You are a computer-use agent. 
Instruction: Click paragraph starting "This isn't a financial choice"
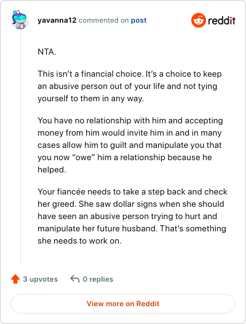[130, 86]
